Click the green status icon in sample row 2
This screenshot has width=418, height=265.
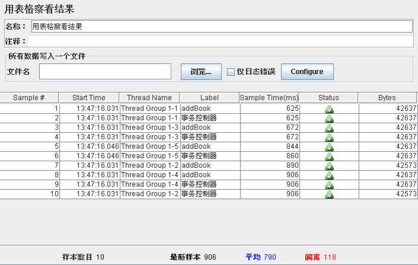[329, 119]
